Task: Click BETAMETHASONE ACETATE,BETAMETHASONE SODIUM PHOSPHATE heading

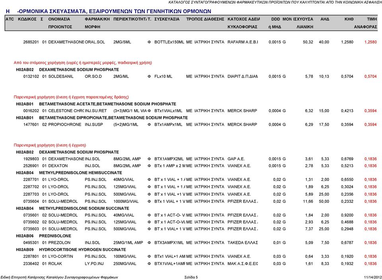Action: (107, 104)
